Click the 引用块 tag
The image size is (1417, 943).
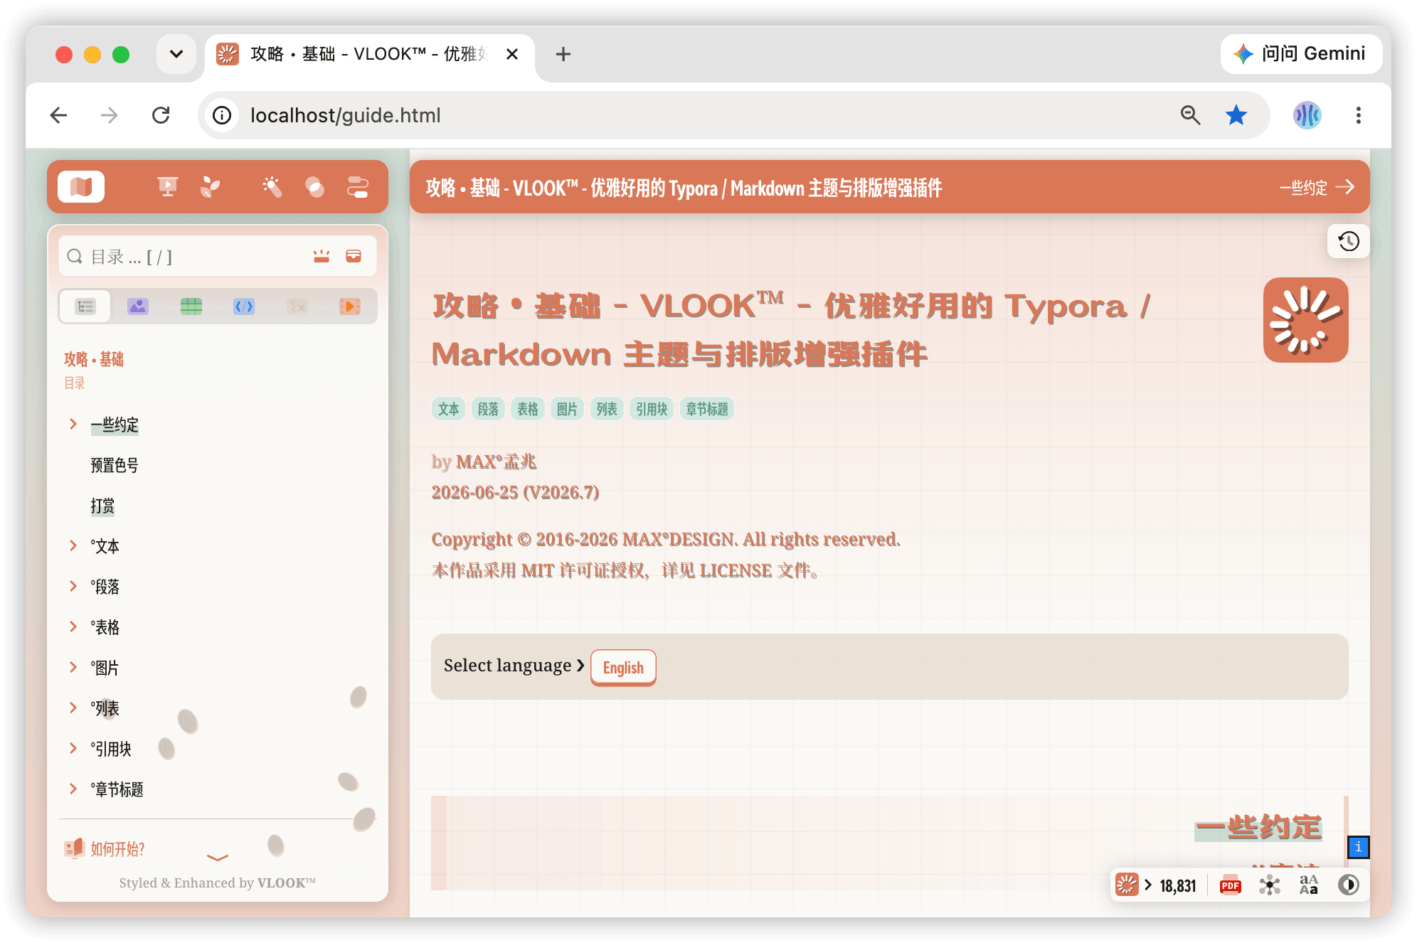coord(652,409)
